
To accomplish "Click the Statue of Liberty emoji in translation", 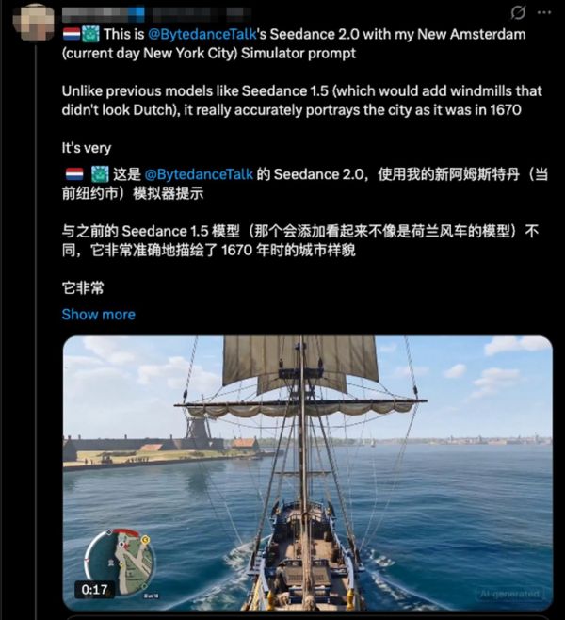I will tap(101, 174).
